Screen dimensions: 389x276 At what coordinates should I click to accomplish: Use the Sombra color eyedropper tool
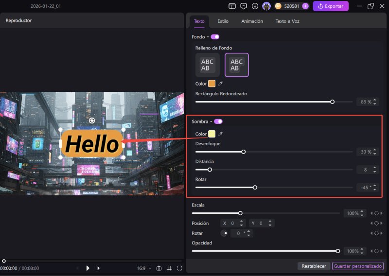(220, 134)
